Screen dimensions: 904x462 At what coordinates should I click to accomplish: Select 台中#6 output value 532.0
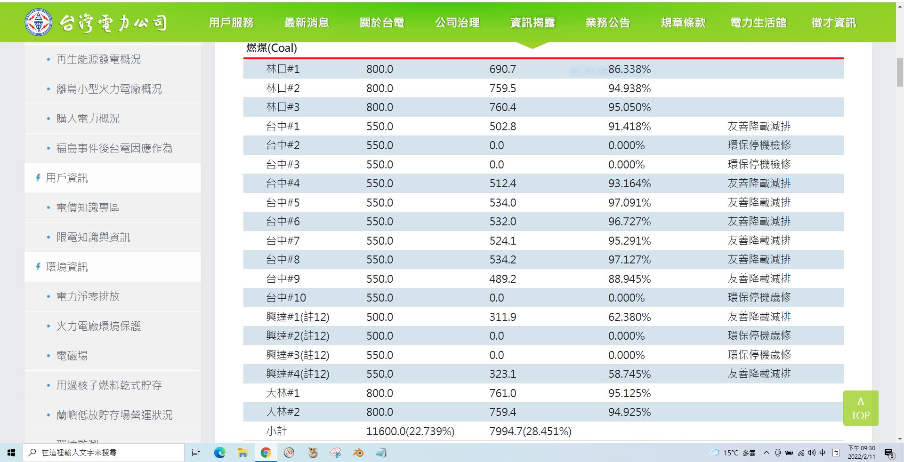pos(502,222)
